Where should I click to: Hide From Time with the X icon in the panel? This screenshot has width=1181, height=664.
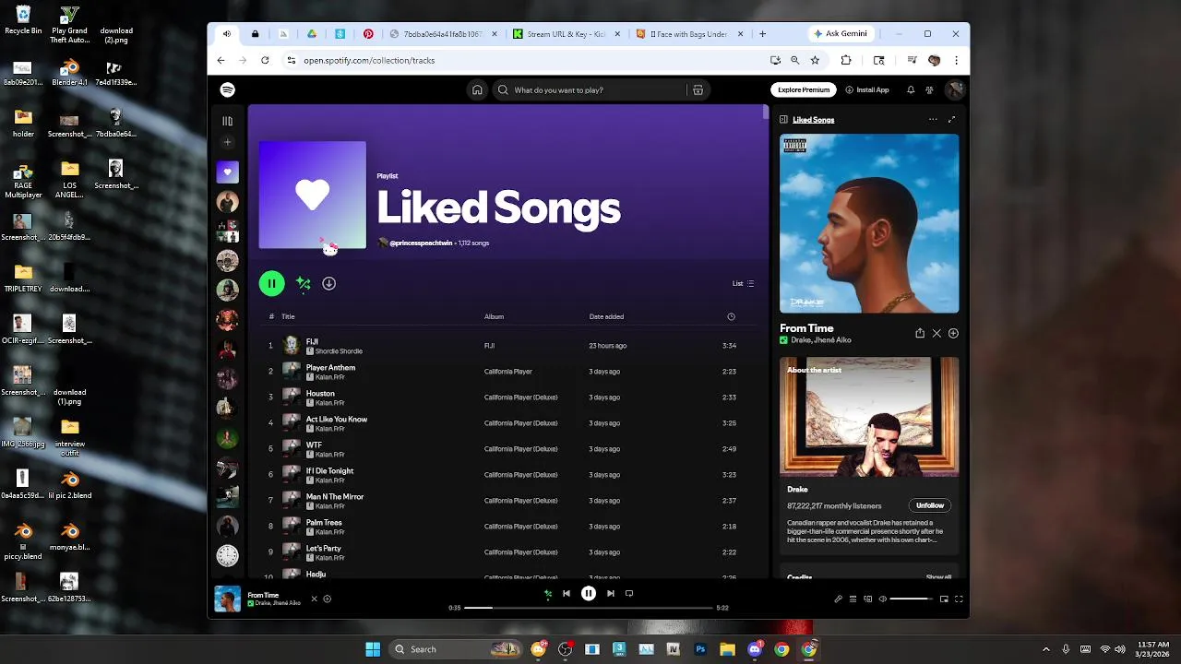tap(936, 333)
